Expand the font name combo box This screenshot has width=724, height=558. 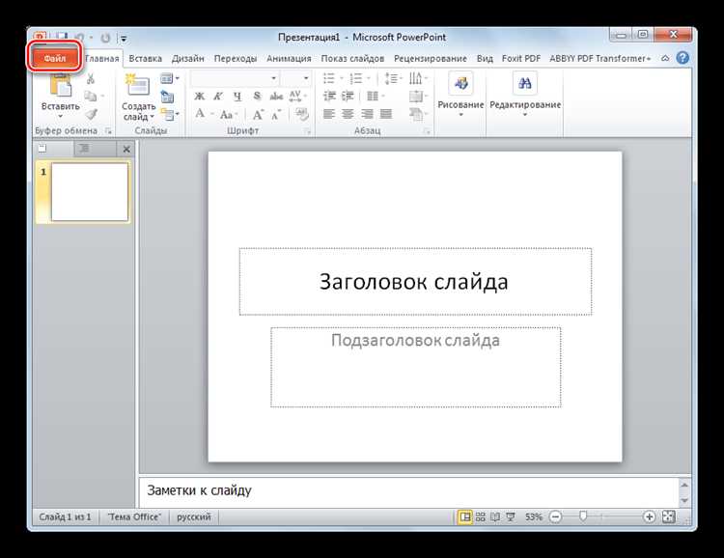[x=274, y=77]
